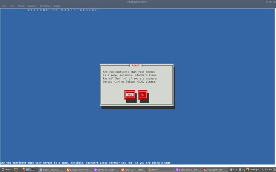The image size is (276, 172).
Task: Open the Search menu
Action: point(32,6)
